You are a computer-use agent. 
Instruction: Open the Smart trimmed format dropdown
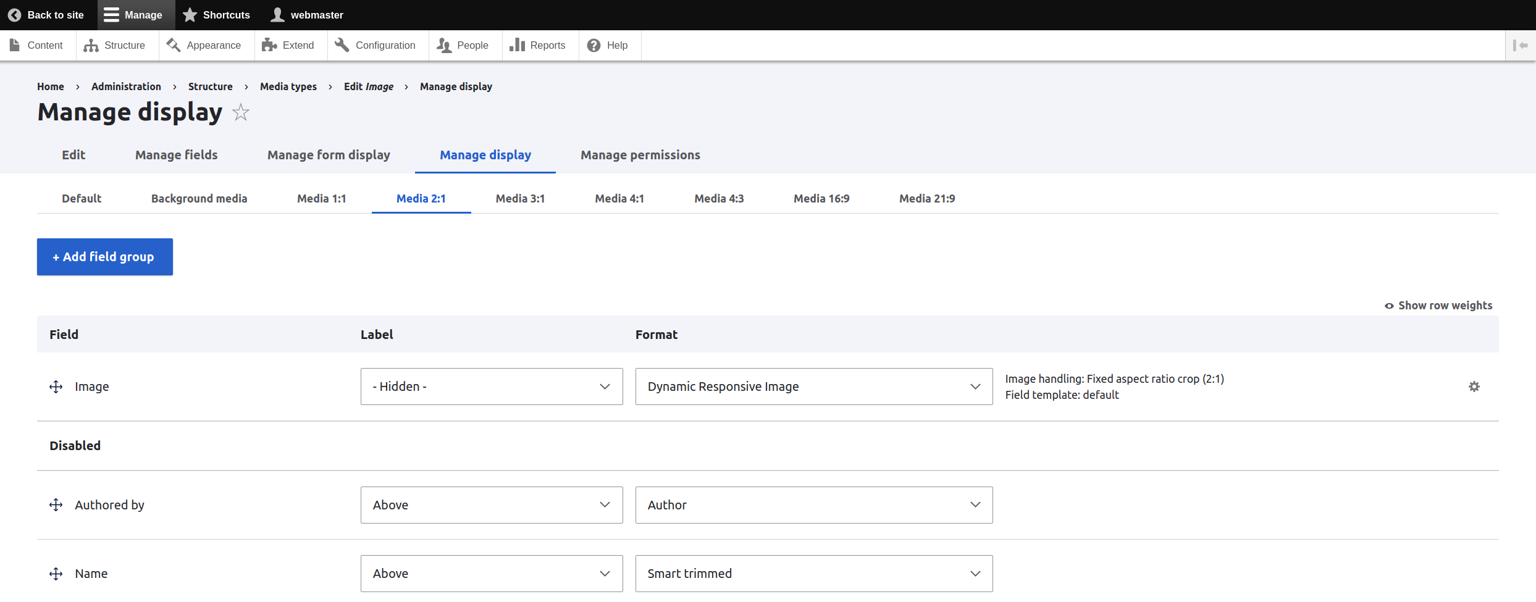pyautogui.click(x=813, y=574)
